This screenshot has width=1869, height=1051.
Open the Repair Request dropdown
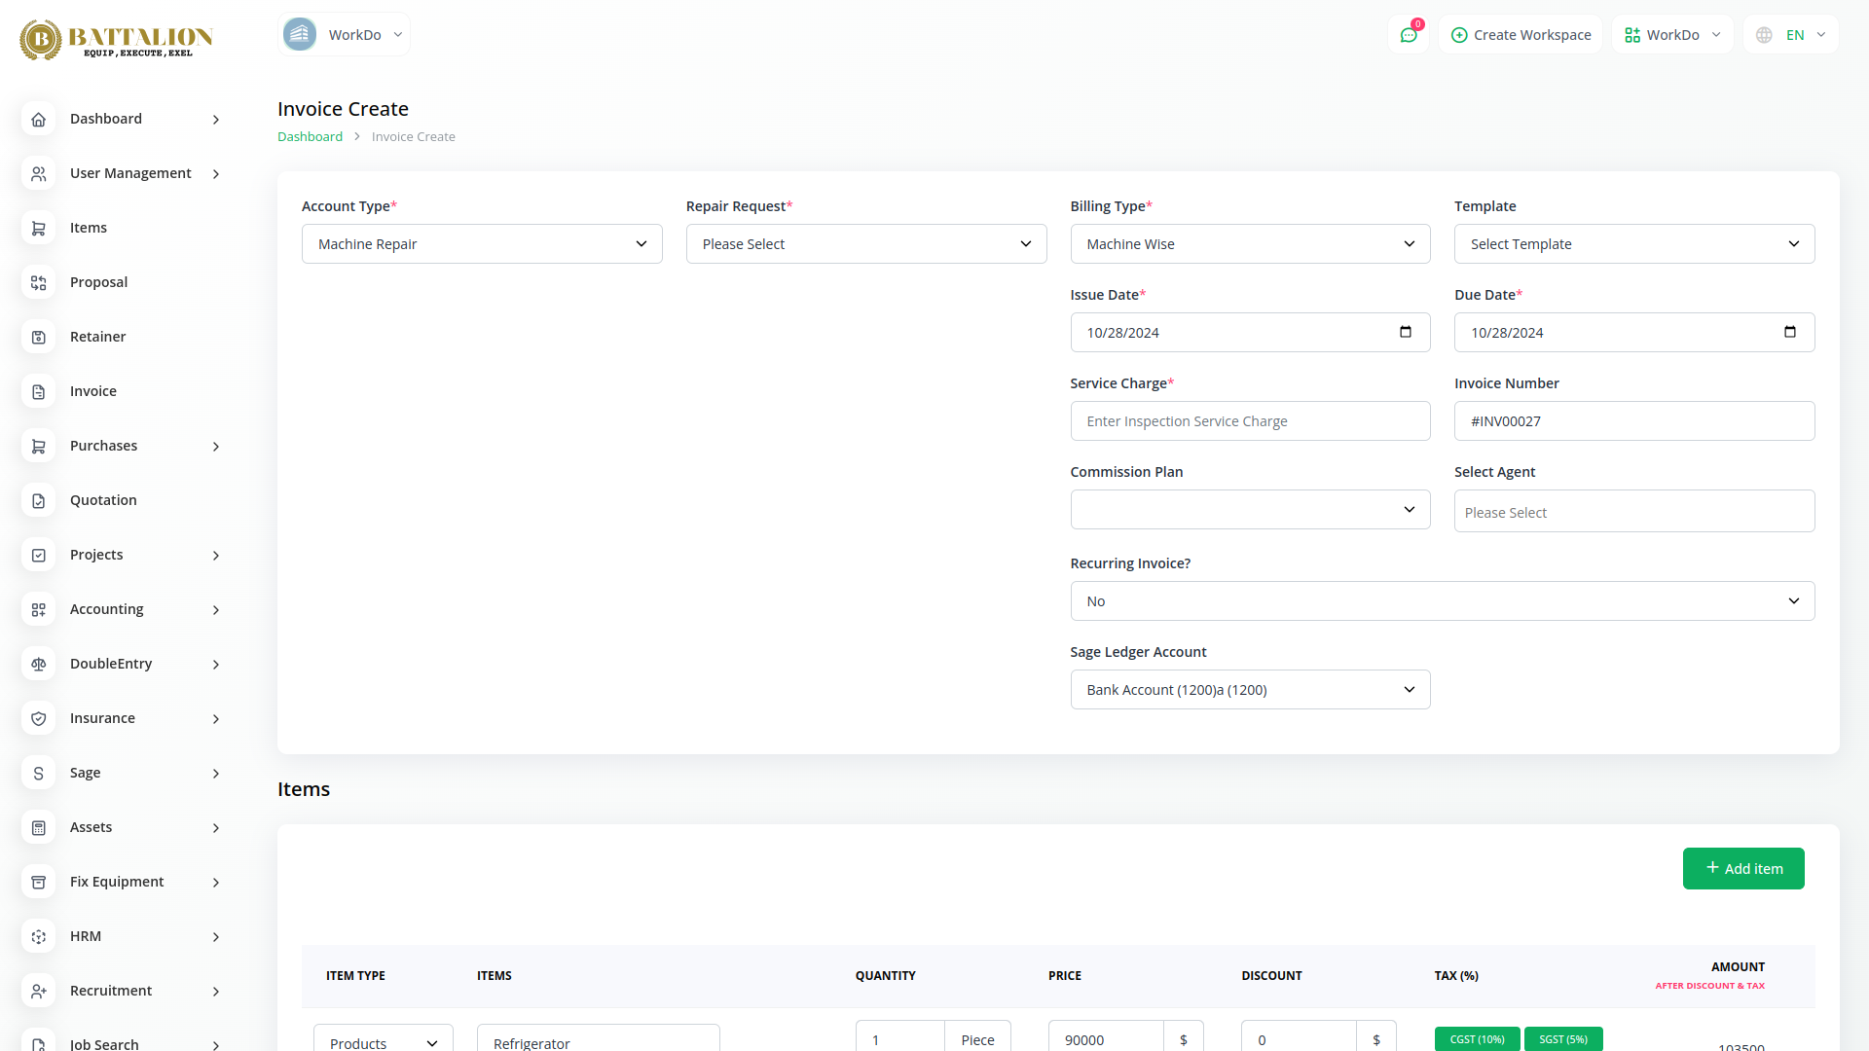(x=865, y=244)
